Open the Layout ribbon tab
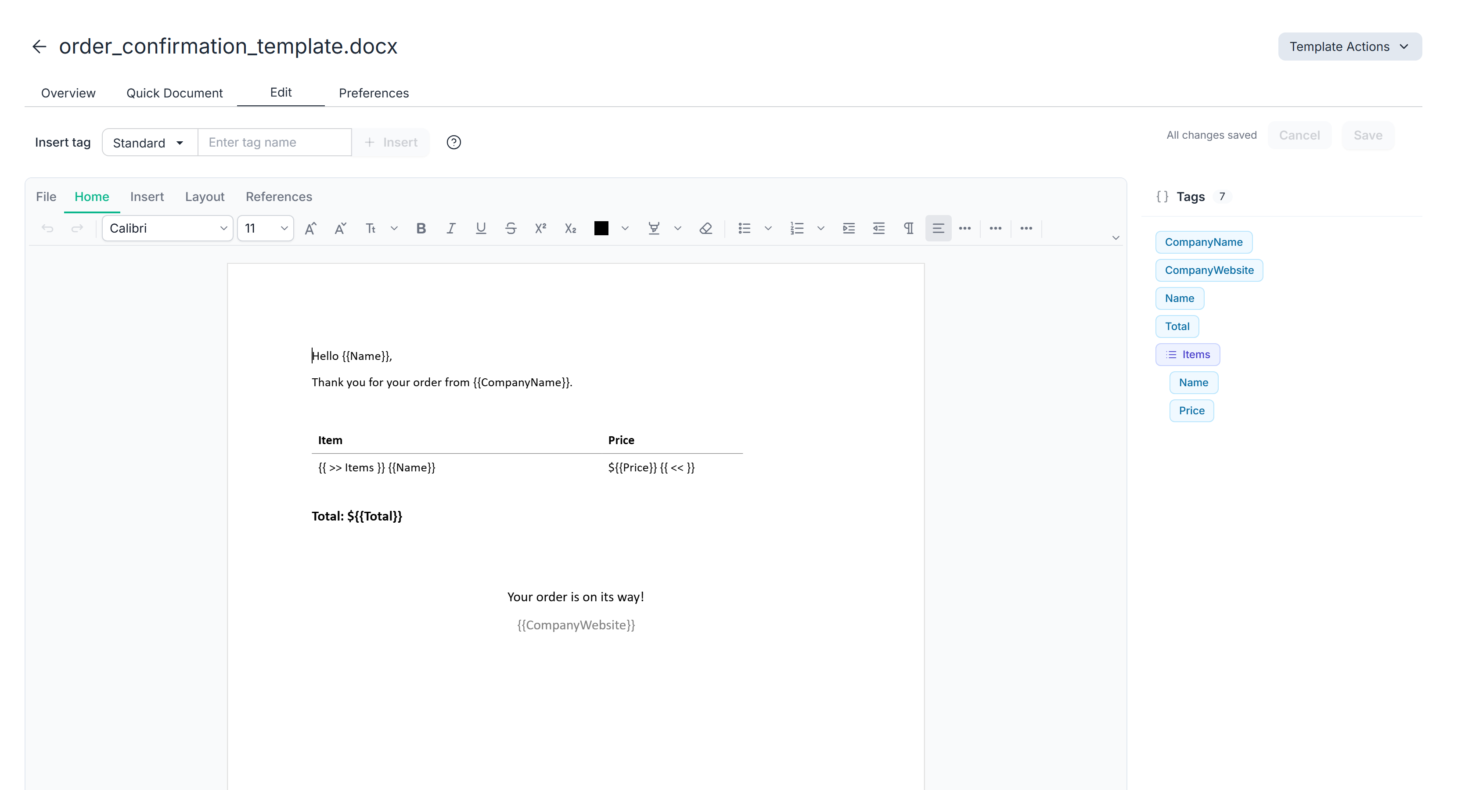The width and height of the screenshot is (1461, 790). point(205,197)
